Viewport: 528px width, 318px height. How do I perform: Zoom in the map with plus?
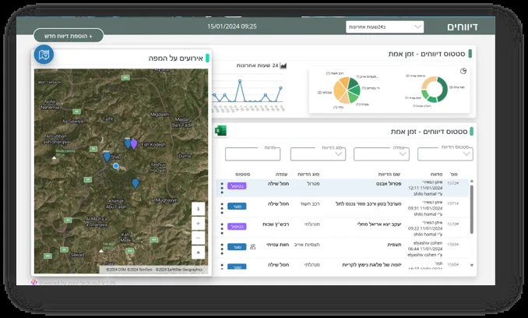coord(198,224)
